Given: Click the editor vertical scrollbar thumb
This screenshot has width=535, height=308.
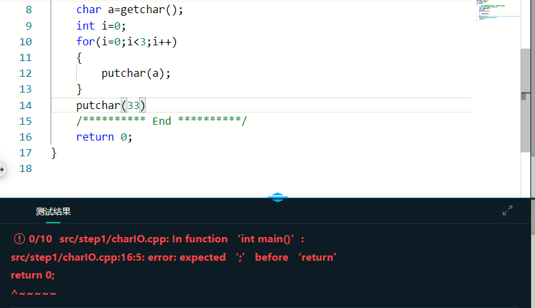Looking at the screenshot, I should [x=525, y=100].
